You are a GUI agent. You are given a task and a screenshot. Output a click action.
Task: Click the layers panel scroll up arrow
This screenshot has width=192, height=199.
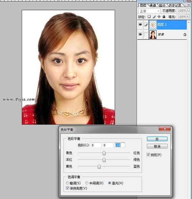(x=189, y=22)
